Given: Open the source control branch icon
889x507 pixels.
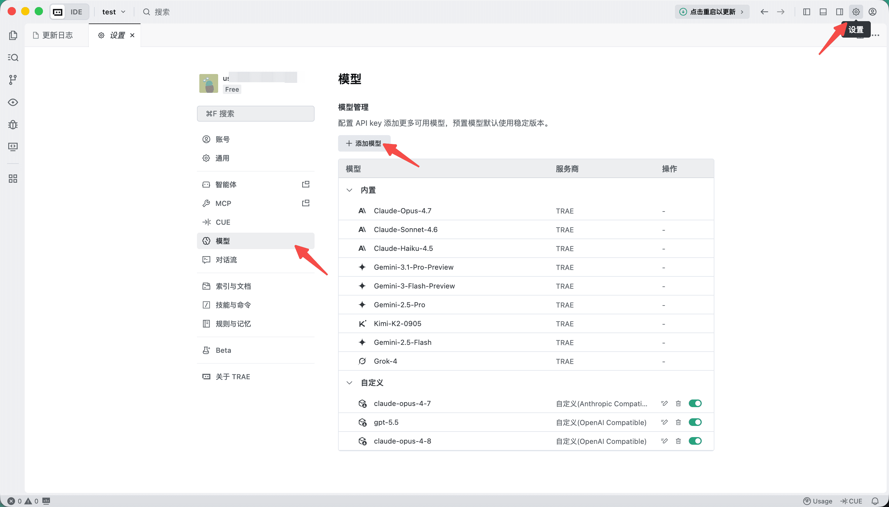Looking at the screenshot, I should point(13,80).
